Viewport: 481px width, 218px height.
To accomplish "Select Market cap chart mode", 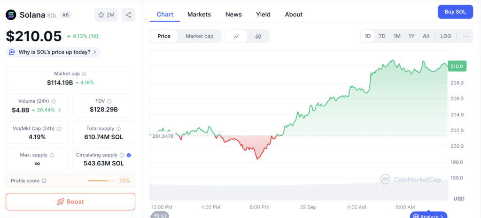I will coord(199,36).
